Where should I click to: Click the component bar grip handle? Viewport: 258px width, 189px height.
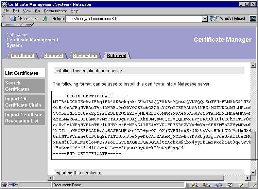187,185
